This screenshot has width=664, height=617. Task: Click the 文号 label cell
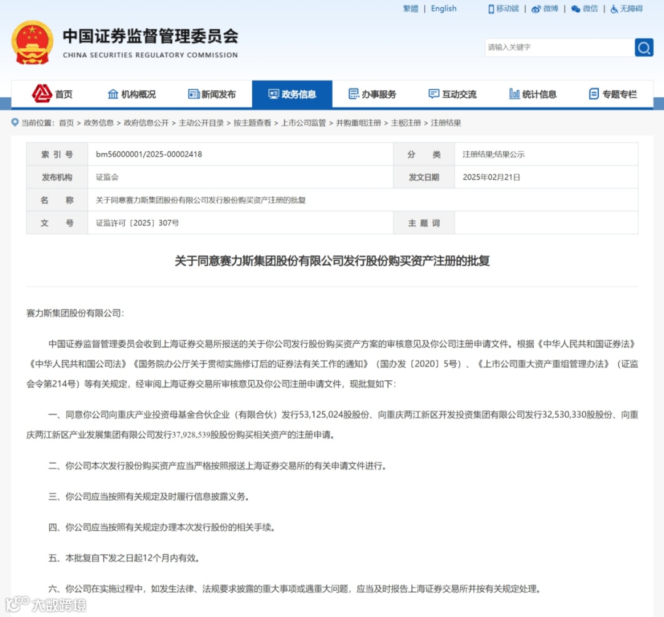tap(57, 223)
